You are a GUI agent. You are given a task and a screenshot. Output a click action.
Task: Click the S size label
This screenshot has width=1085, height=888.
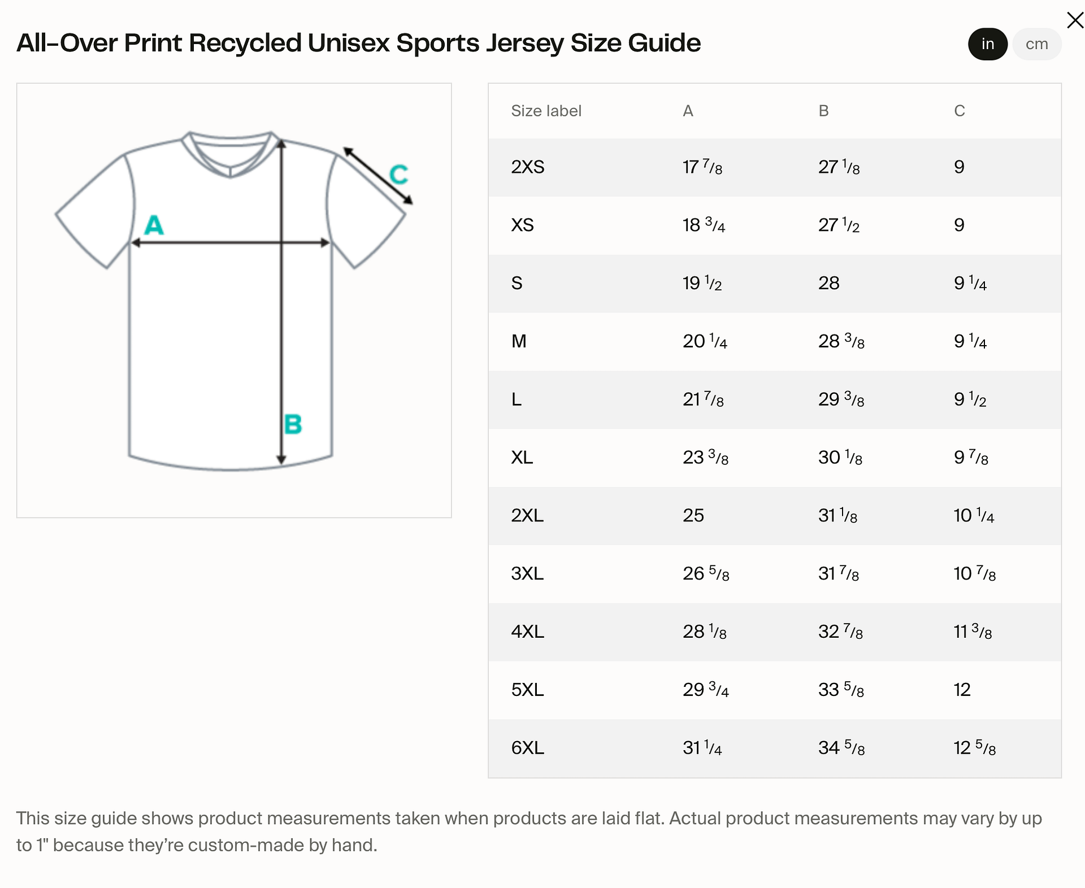point(516,283)
